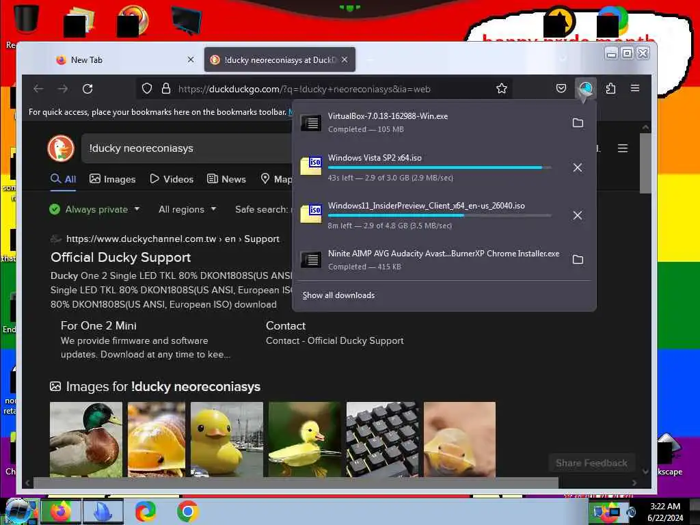Screen dimensions: 700x525
Task: Toggle the Firefox downloads button
Action: tap(585, 88)
